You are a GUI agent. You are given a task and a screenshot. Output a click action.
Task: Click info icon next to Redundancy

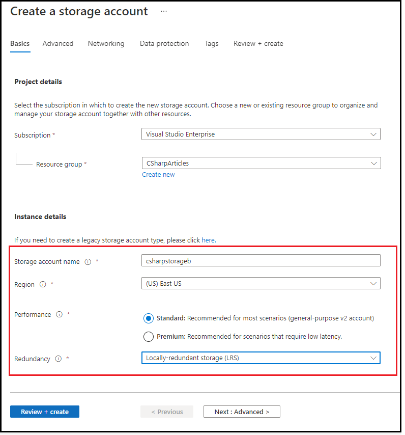coord(58,359)
